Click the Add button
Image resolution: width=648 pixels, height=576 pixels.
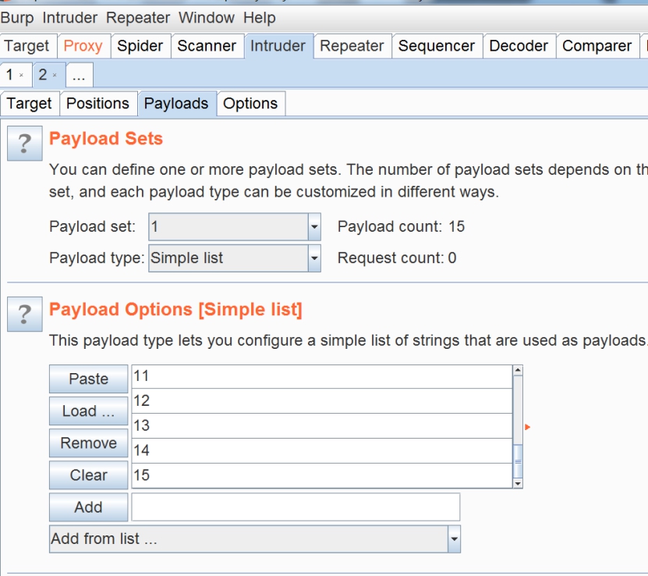coord(88,507)
